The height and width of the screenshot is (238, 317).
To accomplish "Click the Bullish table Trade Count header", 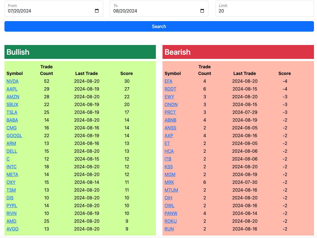I will [x=47, y=70].
